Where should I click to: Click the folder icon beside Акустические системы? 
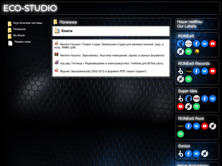[x=9, y=24]
